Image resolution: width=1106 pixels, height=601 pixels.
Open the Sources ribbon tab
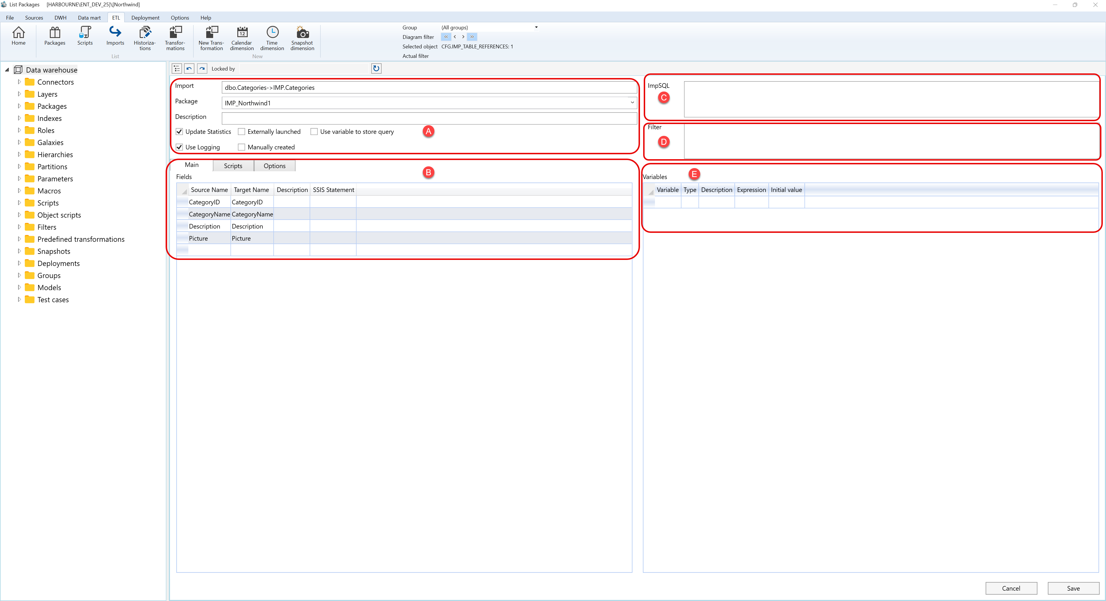pyautogui.click(x=34, y=18)
